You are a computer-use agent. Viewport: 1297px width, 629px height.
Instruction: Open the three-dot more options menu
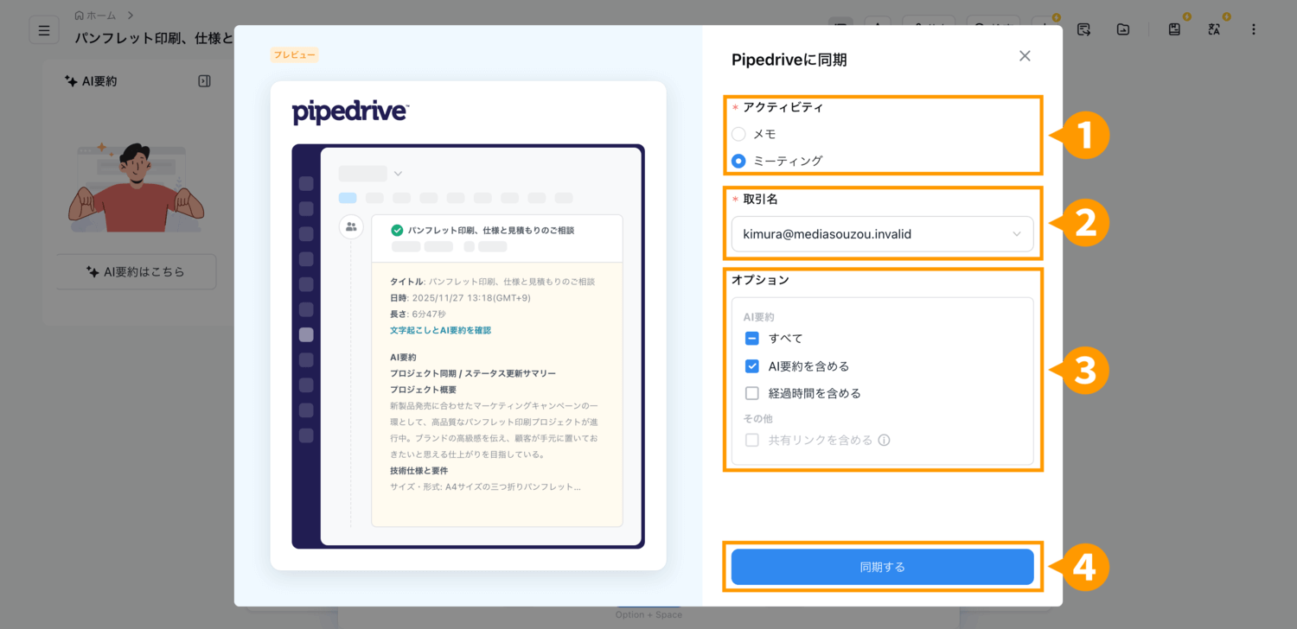pyautogui.click(x=1254, y=29)
